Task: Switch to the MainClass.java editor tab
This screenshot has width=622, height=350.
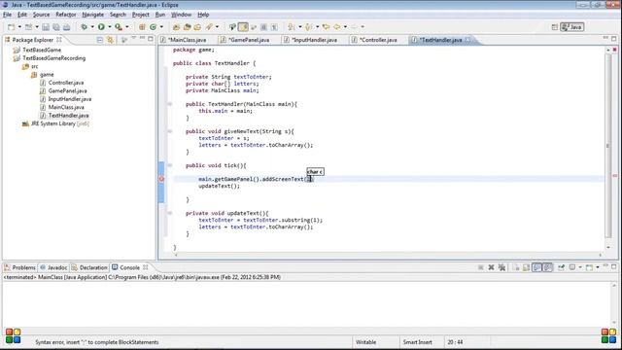Action: (187, 40)
